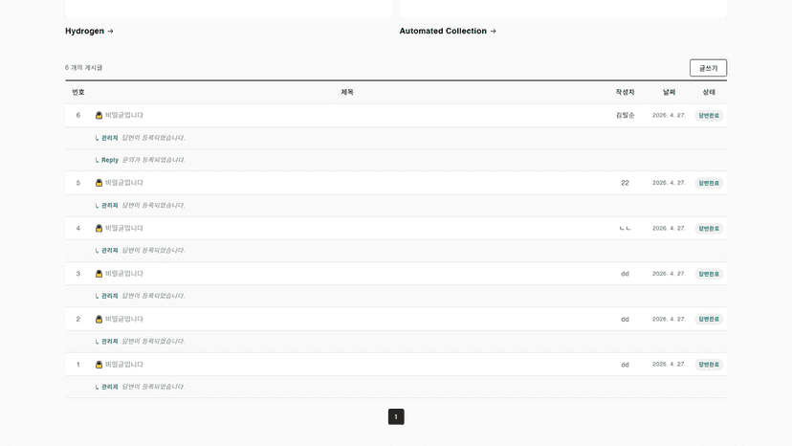Click the date 2026. 4. 27. on post 3
This screenshot has width=792, height=446.
(x=669, y=274)
